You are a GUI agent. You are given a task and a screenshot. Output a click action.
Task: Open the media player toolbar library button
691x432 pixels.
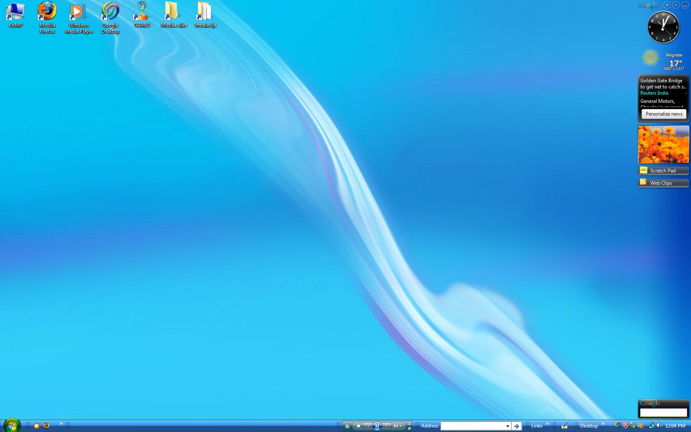pyautogui.click(x=347, y=426)
